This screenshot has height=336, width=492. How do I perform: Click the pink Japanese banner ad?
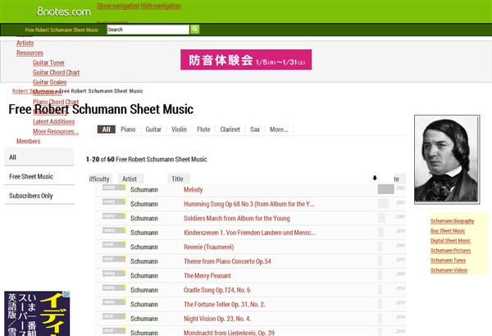pyautogui.click(x=246, y=60)
